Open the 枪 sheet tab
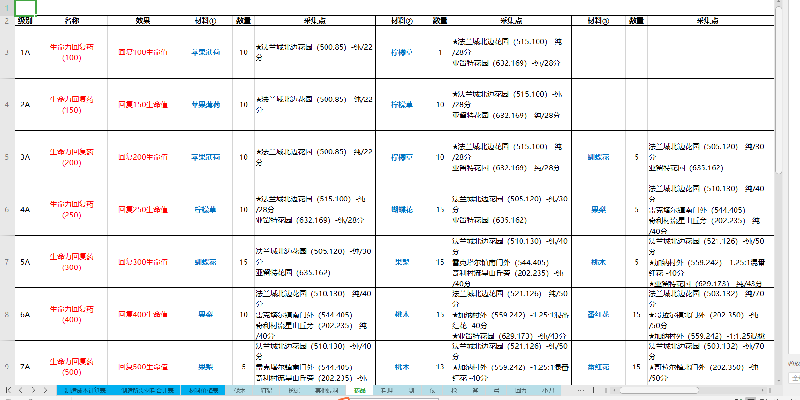Viewport: 800px width, 400px height. click(x=454, y=390)
